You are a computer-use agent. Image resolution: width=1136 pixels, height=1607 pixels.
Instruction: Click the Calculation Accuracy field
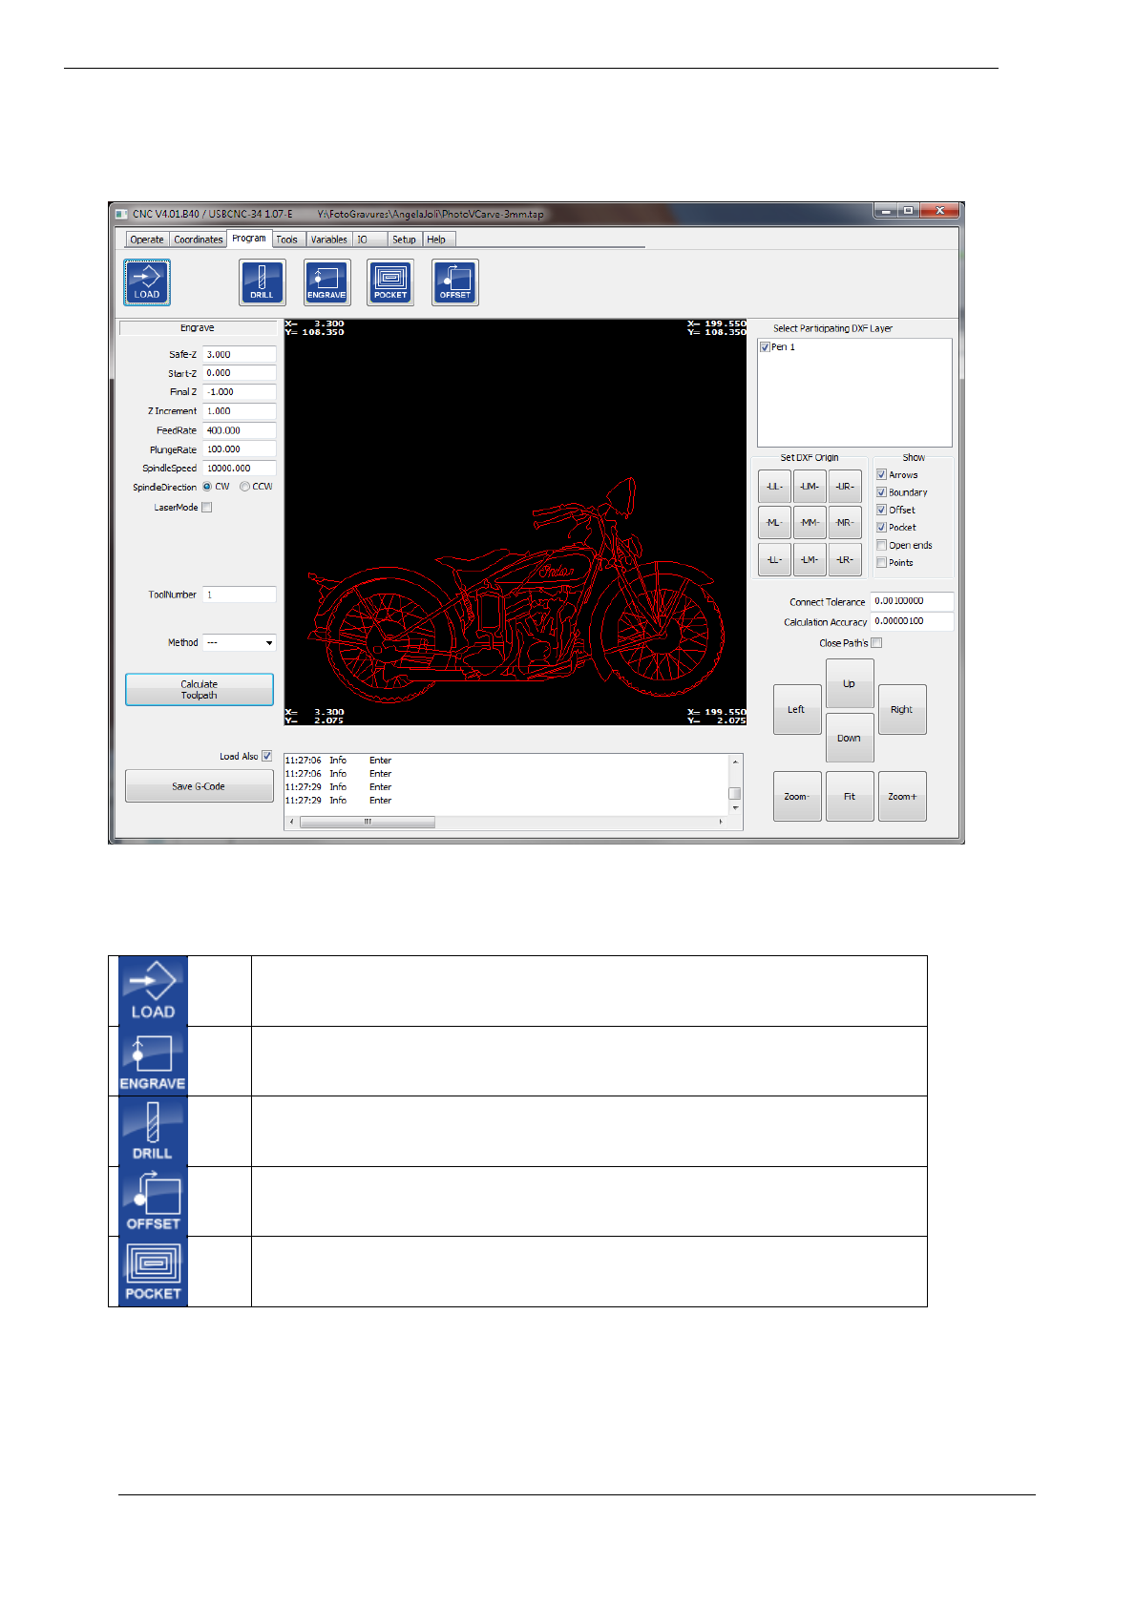click(x=912, y=622)
